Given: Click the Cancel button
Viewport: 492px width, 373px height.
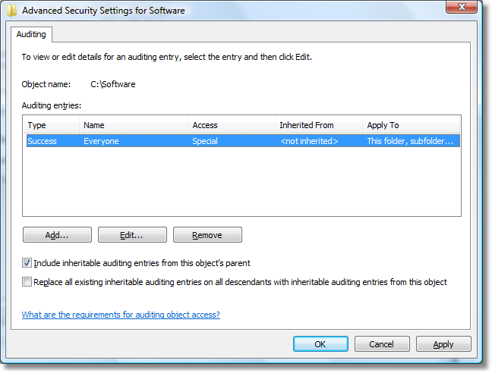Looking at the screenshot, I should point(382,344).
